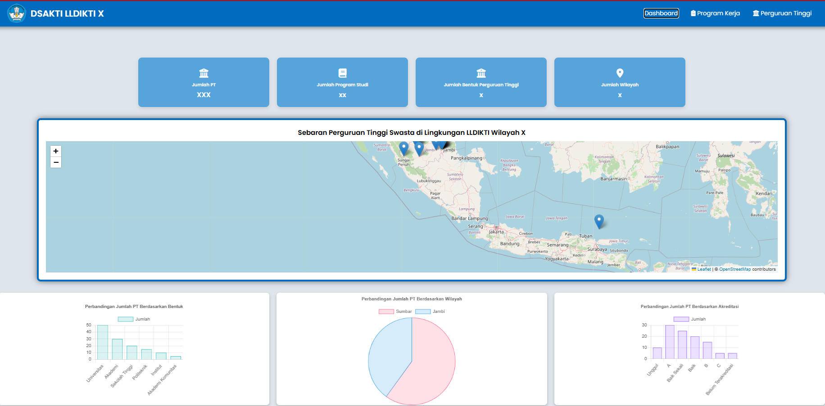Click the DSAKTI LLDIKTI X brand title
The height and width of the screenshot is (406, 825).
coord(67,13)
